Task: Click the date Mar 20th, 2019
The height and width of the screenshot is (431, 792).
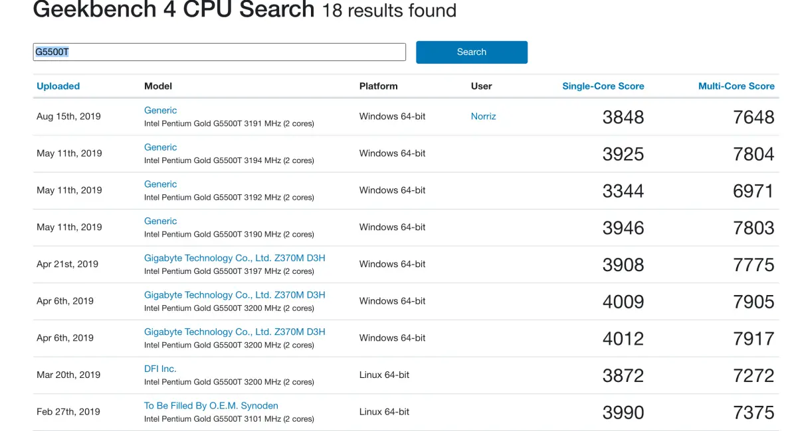Action: [68, 375]
